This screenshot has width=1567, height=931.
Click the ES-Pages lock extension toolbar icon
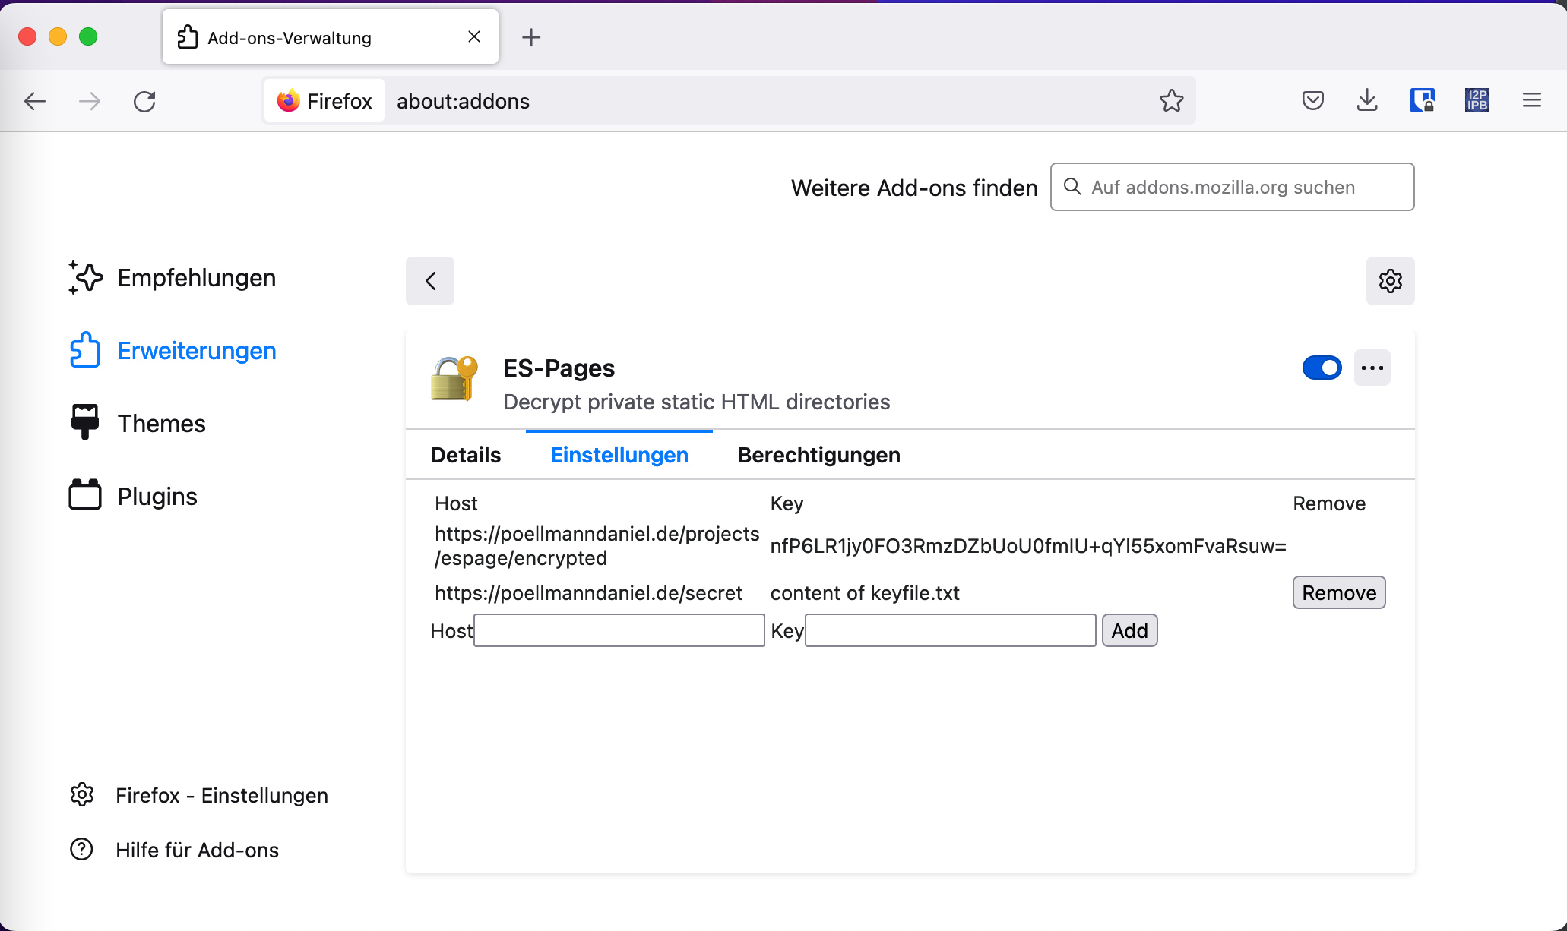[1422, 100]
